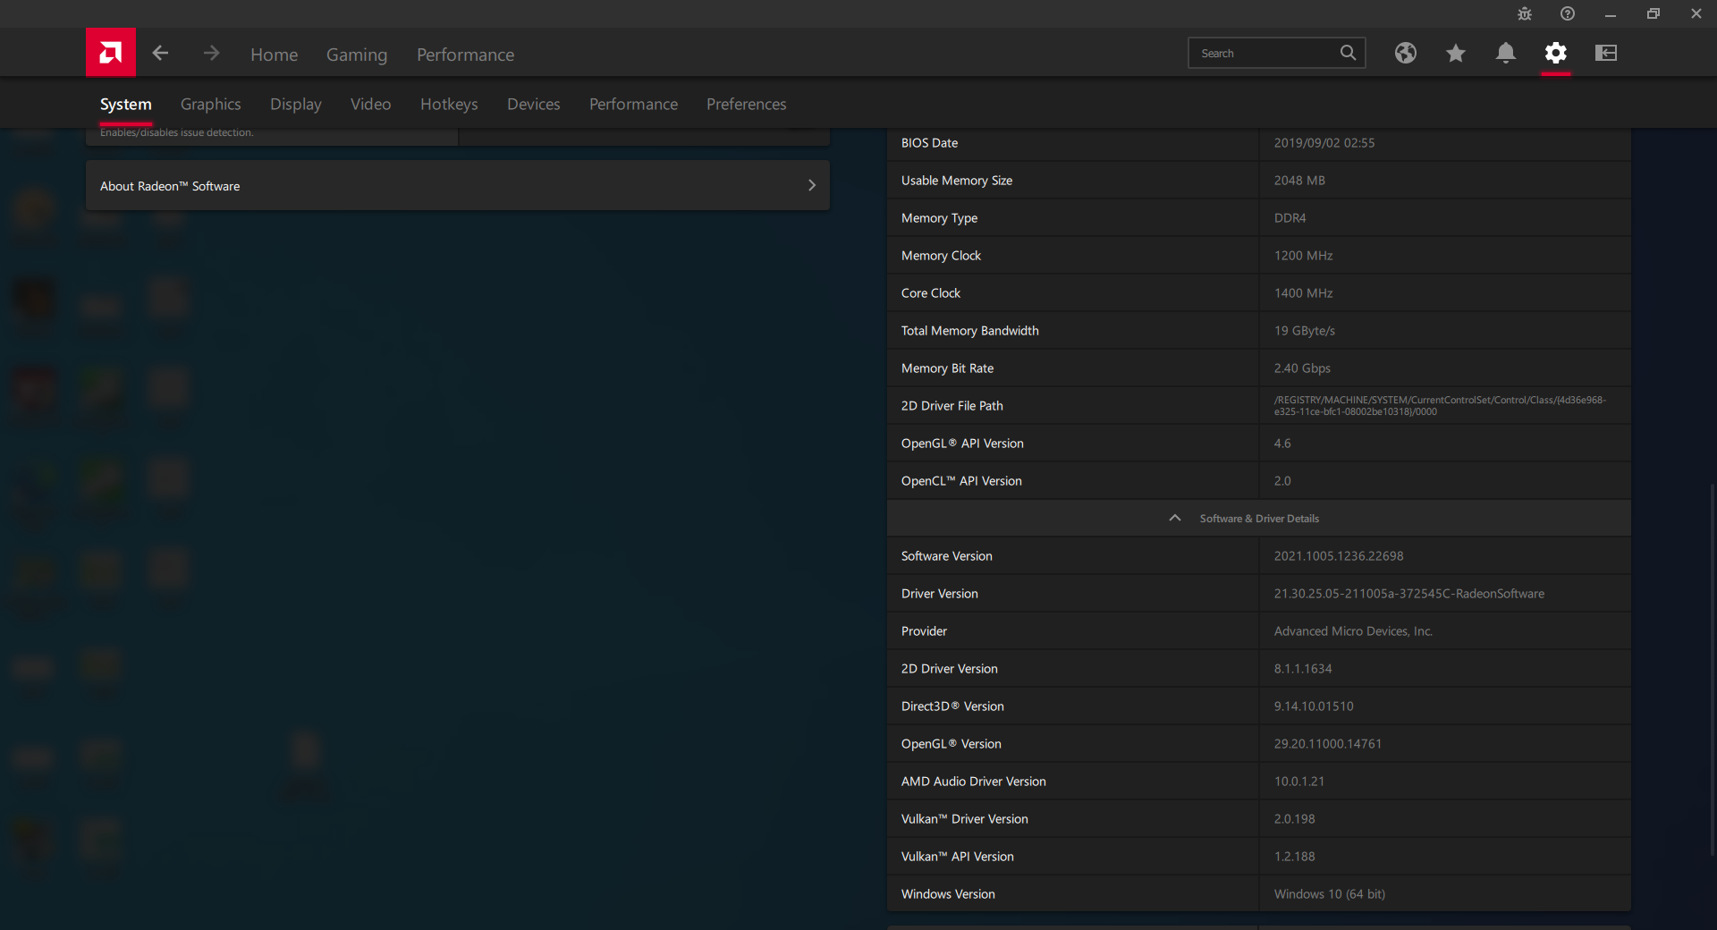Click the BIOS Date value
Screen dimensions: 1717x930
tap(1324, 143)
